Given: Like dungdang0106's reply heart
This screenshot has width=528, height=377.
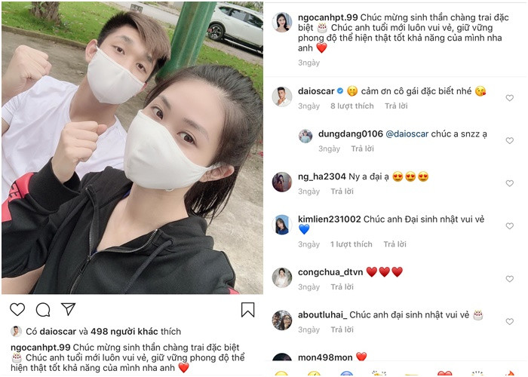Looking at the screenshot, I should 509,141.
